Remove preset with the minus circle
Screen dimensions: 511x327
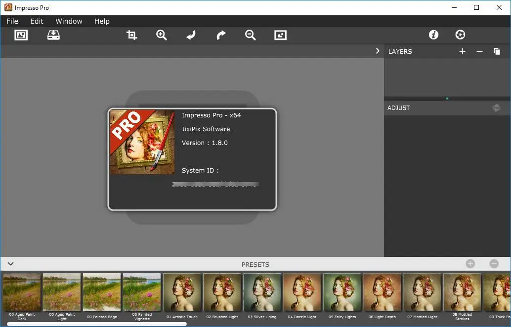(494, 264)
